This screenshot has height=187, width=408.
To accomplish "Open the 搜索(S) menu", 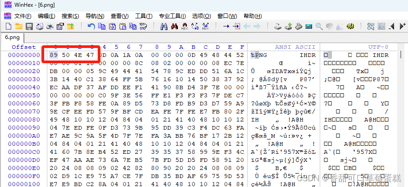I will click(70, 16).
